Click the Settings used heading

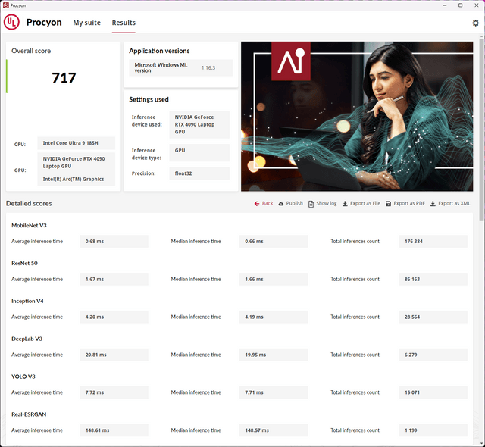tap(149, 99)
